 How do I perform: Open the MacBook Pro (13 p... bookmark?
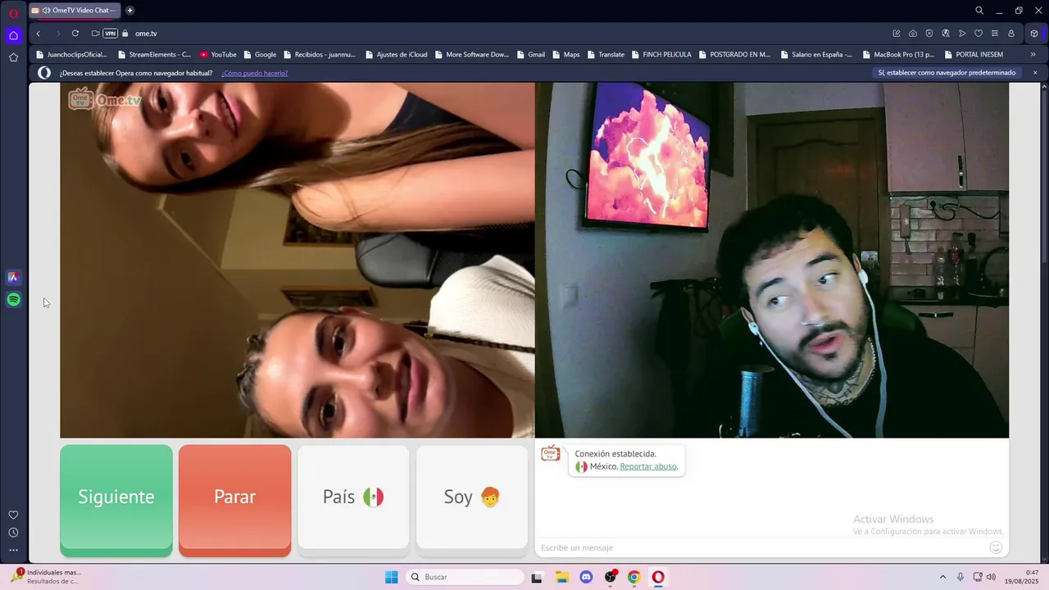point(898,55)
